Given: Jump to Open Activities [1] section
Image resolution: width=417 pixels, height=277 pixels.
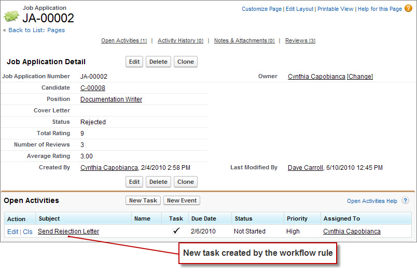Looking at the screenshot, I should tap(124, 40).
